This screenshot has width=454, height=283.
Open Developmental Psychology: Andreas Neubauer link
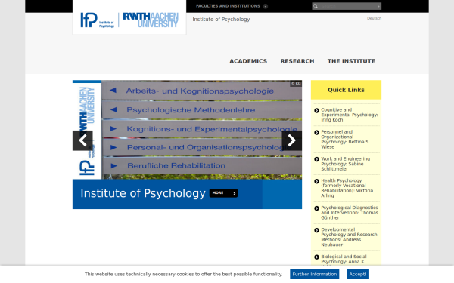tap(349, 237)
